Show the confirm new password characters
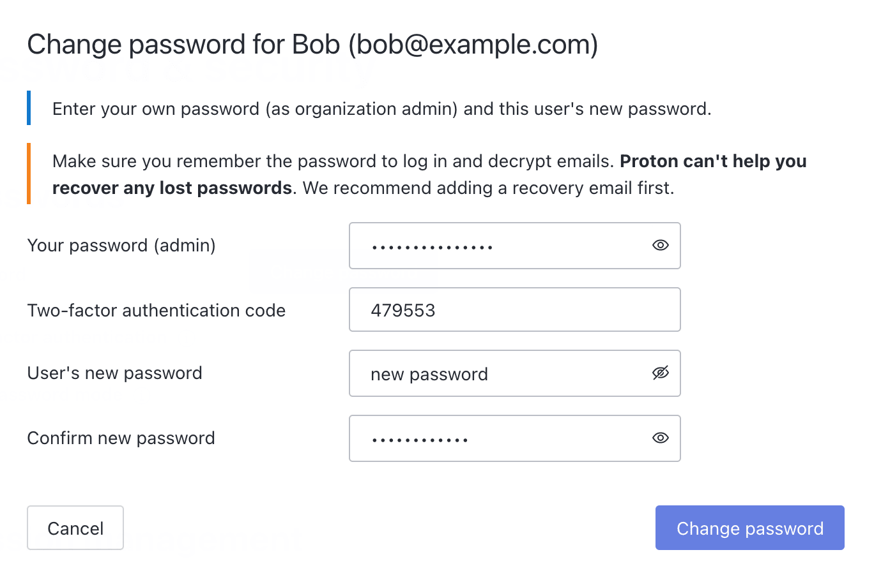 coord(660,438)
